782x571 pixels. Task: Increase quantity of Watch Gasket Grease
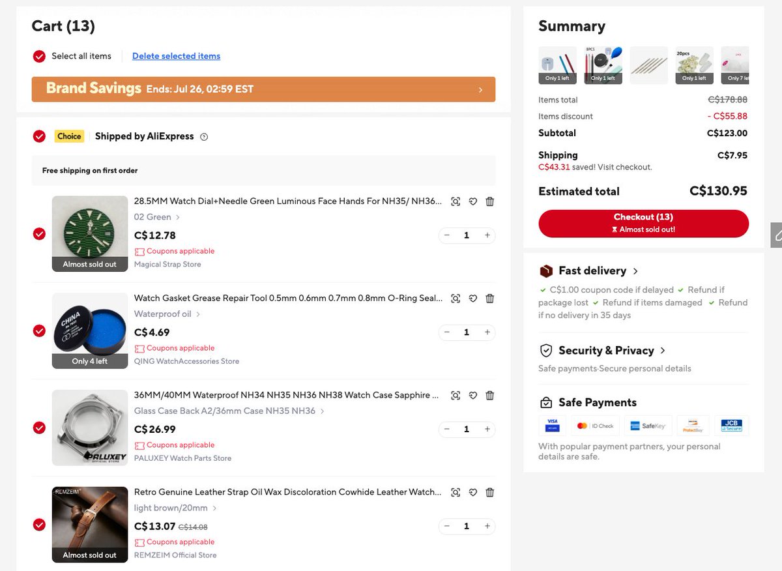click(x=487, y=332)
